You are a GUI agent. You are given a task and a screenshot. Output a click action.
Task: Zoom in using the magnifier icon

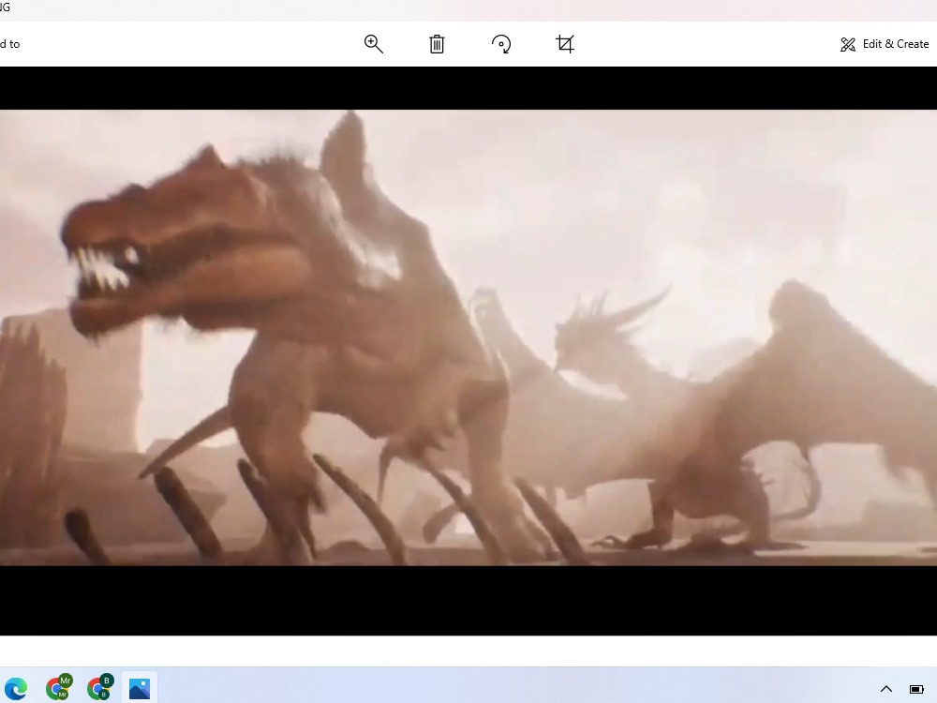(374, 44)
